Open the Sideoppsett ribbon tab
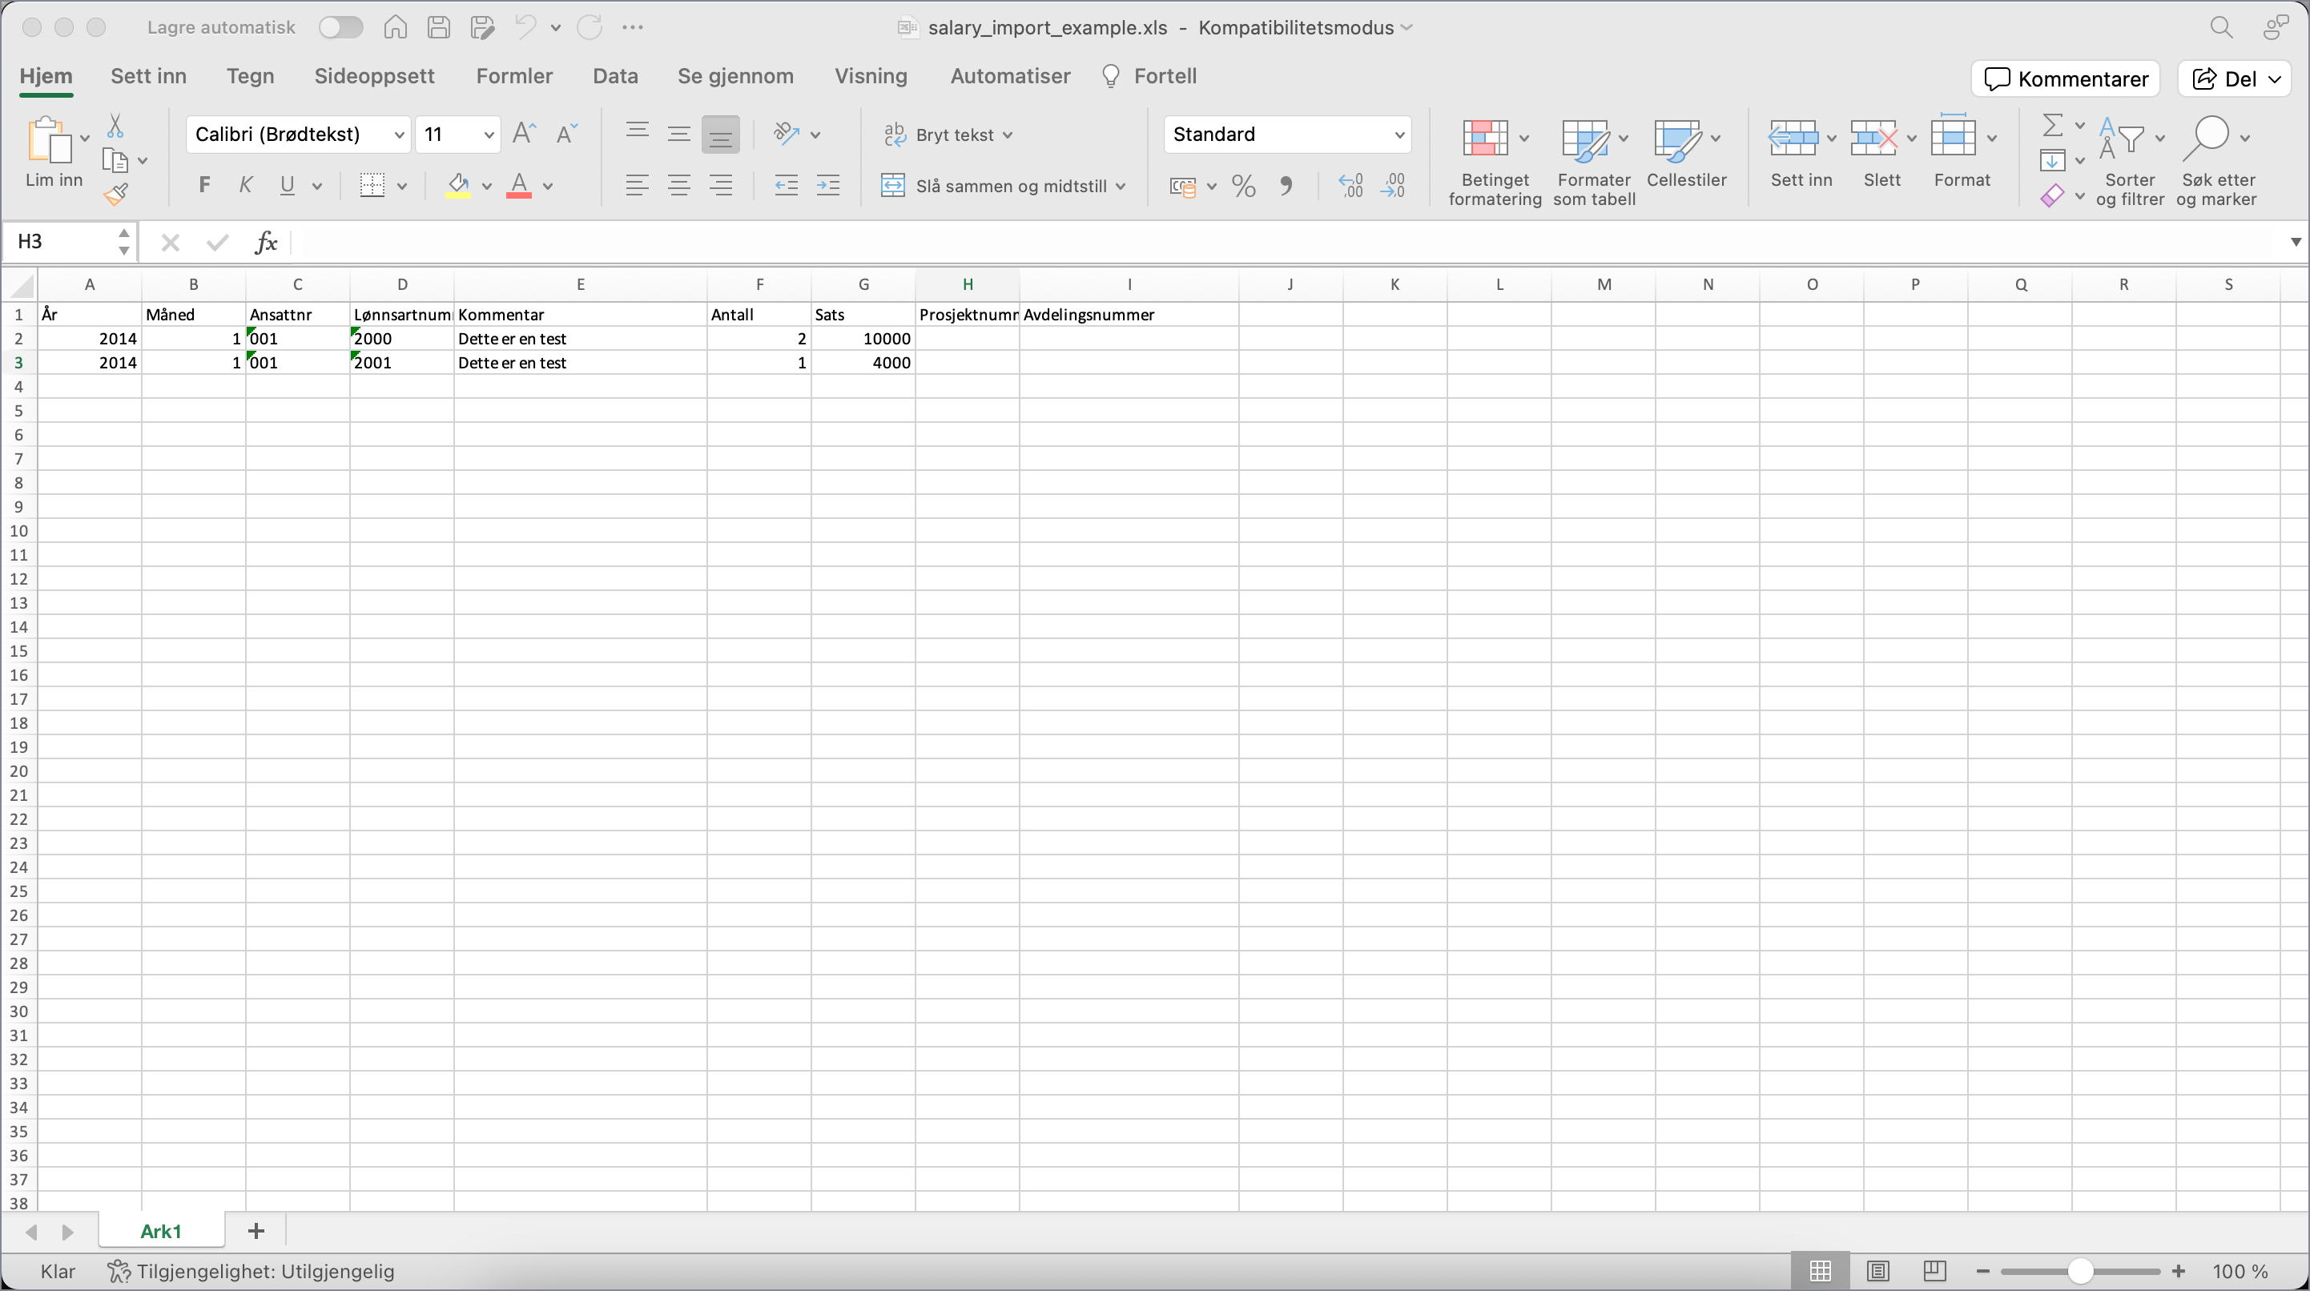The image size is (2310, 1291). 374,76
